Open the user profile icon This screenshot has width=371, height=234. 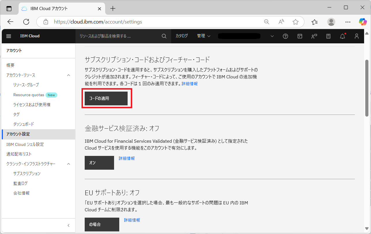(356, 36)
